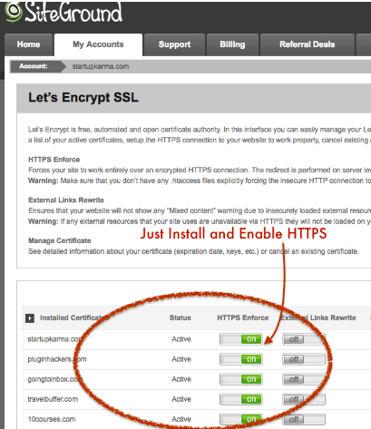Click the Manage Certificate section title
371x429 pixels.
(x=60, y=240)
